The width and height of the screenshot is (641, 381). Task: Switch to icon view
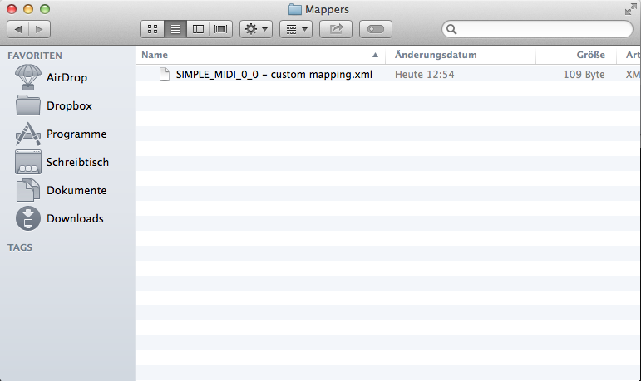pyautogui.click(x=152, y=29)
